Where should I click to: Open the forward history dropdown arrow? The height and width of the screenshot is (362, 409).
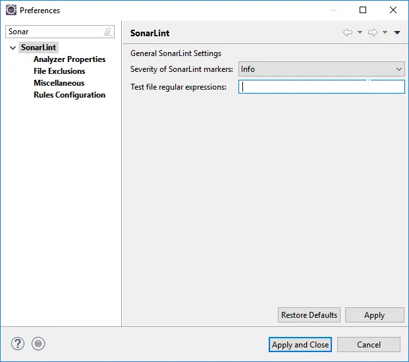pos(385,32)
